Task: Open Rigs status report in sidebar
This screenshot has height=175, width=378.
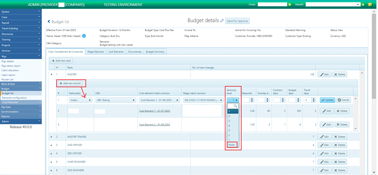Action: tap(11, 66)
